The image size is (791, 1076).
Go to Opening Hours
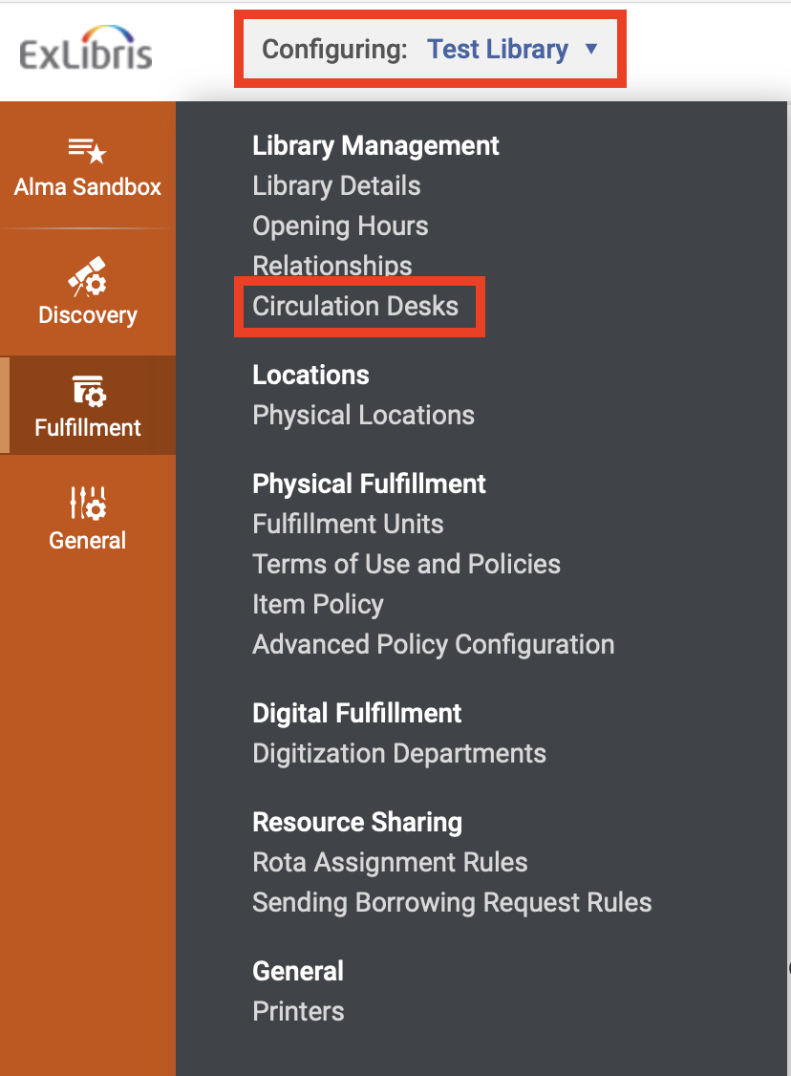coord(340,226)
